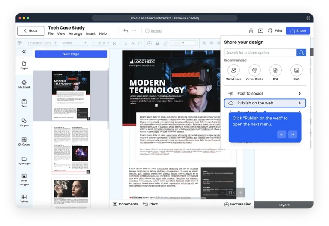Screen dimensions: 329x226
Task: Decrease font size with minus
Action: pos(93,43)
